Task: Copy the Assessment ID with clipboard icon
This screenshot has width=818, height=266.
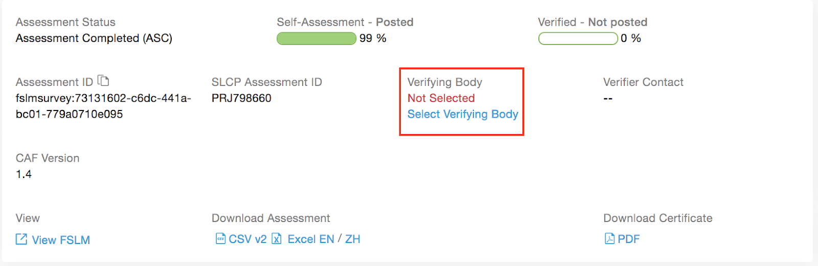Action: [x=103, y=80]
